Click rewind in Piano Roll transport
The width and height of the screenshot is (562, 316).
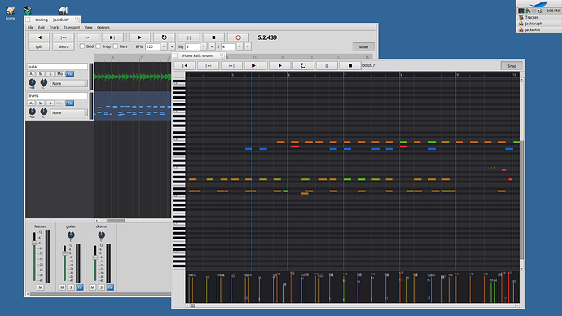tap(209, 66)
